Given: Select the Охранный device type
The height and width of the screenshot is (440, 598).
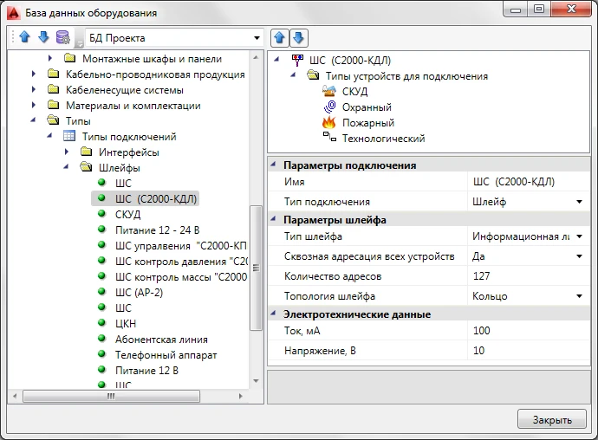Looking at the screenshot, I should click(x=367, y=107).
